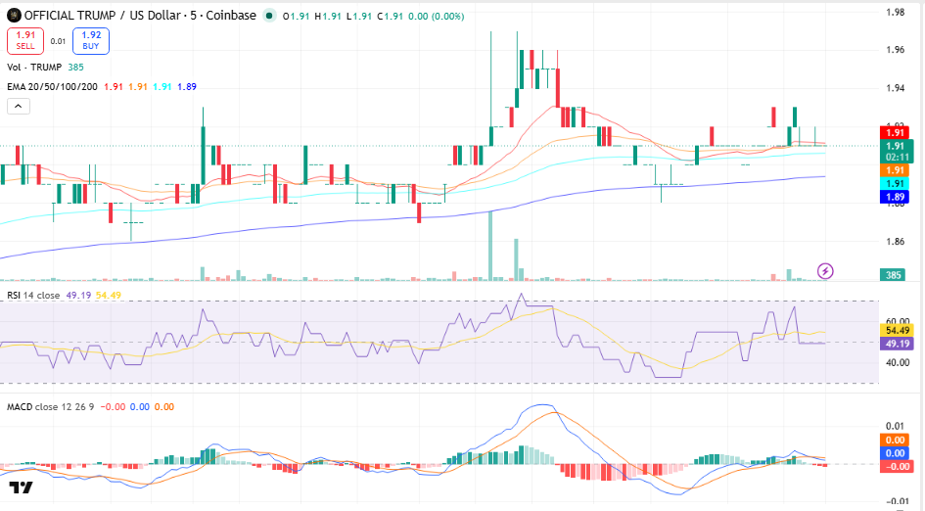Click the 0.01 spread value between buttons

pyautogui.click(x=58, y=41)
